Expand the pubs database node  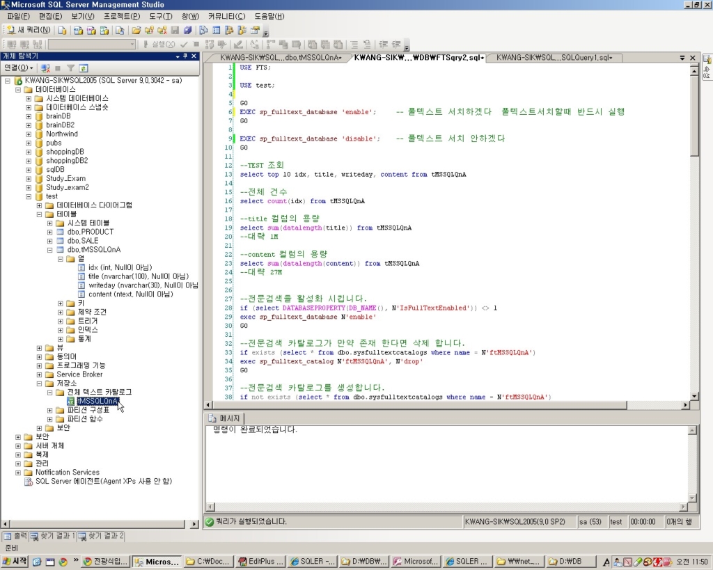click(x=29, y=143)
